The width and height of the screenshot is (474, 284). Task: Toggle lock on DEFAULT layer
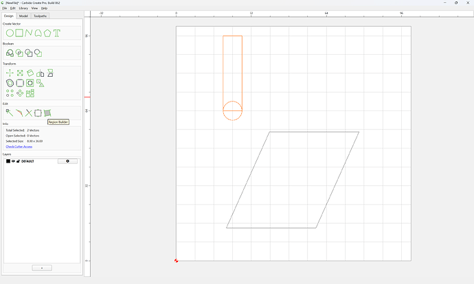click(x=18, y=161)
